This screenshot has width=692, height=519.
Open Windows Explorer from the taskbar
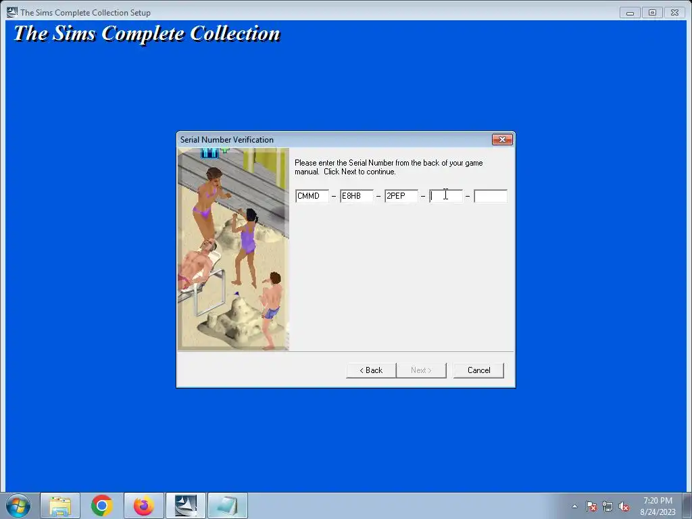click(x=60, y=505)
